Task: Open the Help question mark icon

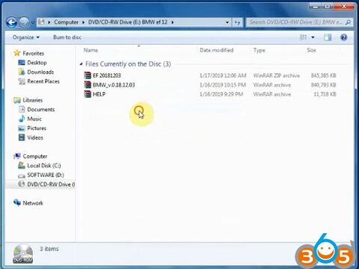Action: tap(343, 37)
